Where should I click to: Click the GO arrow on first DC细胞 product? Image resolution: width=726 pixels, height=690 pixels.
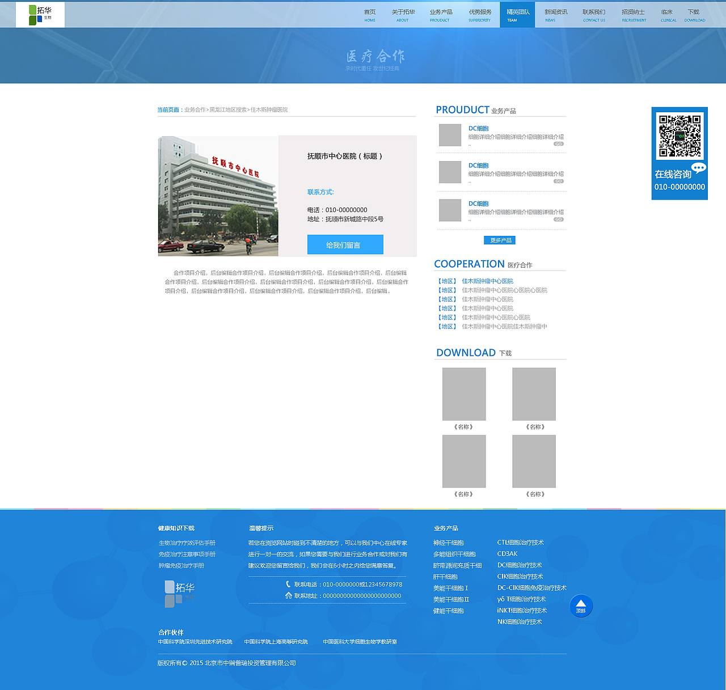(559, 144)
